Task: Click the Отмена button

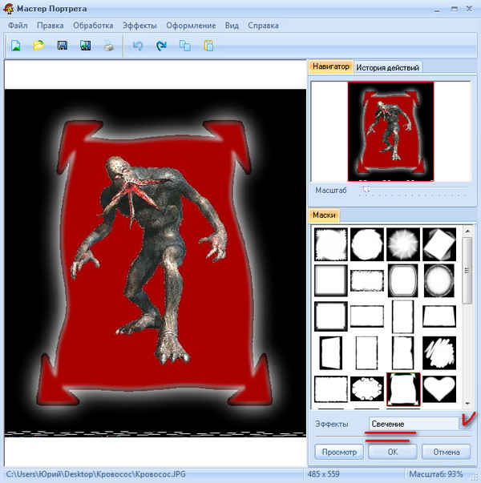Action: [x=446, y=451]
